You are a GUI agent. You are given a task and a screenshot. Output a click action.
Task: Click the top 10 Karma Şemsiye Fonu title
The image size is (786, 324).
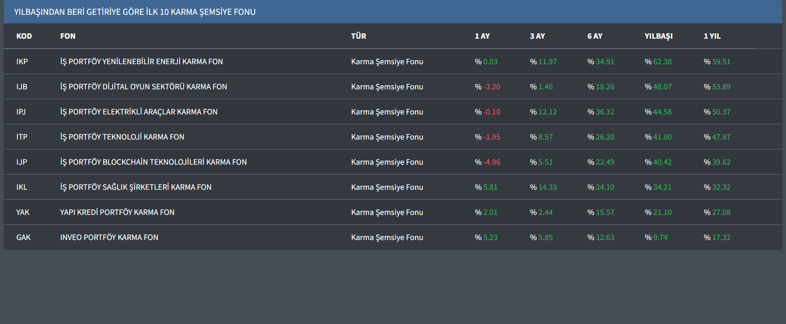135,12
